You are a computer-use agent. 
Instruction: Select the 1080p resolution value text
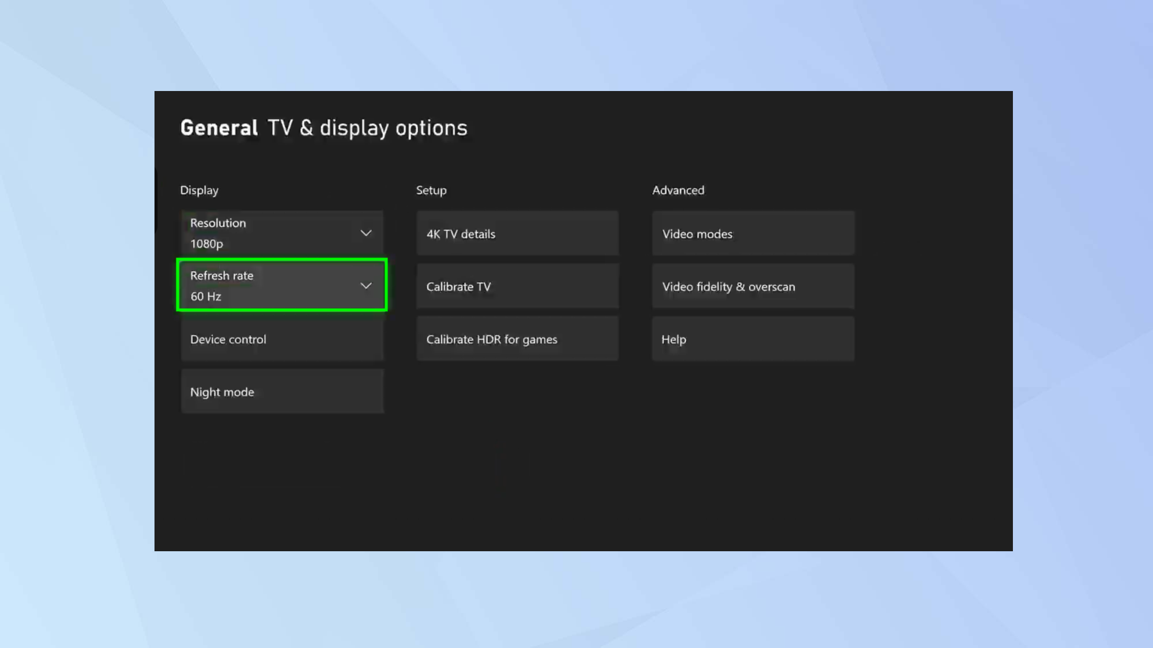click(x=206, y=244)
